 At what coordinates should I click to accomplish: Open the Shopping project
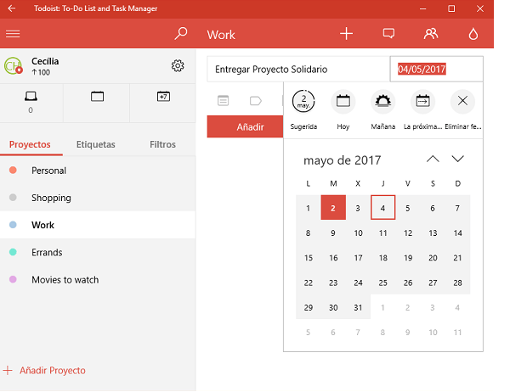coord(98,198)
